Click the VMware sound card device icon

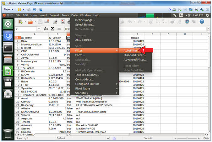202,10
